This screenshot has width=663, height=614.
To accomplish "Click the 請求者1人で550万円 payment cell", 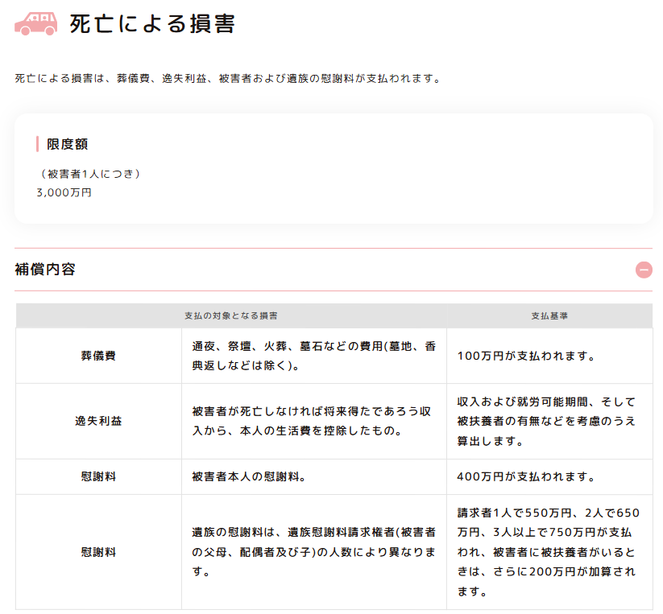I will [x=548, y=552].
